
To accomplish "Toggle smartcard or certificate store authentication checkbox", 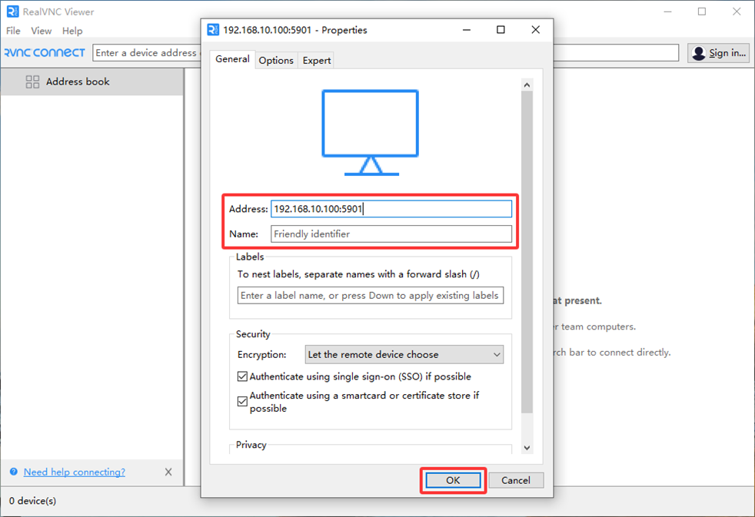I will 243,402.
